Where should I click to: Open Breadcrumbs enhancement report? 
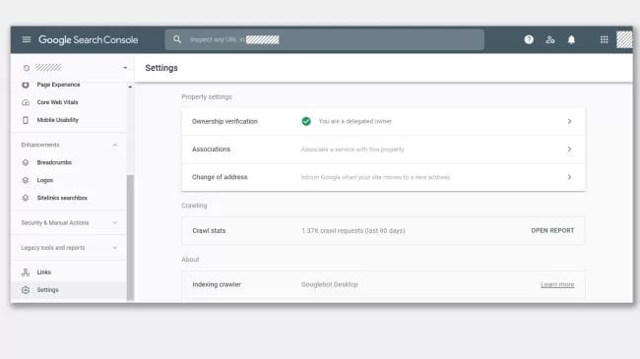pos(54,162)
